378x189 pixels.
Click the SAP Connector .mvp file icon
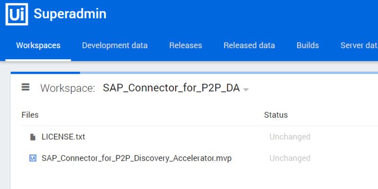tap(33, 158)
